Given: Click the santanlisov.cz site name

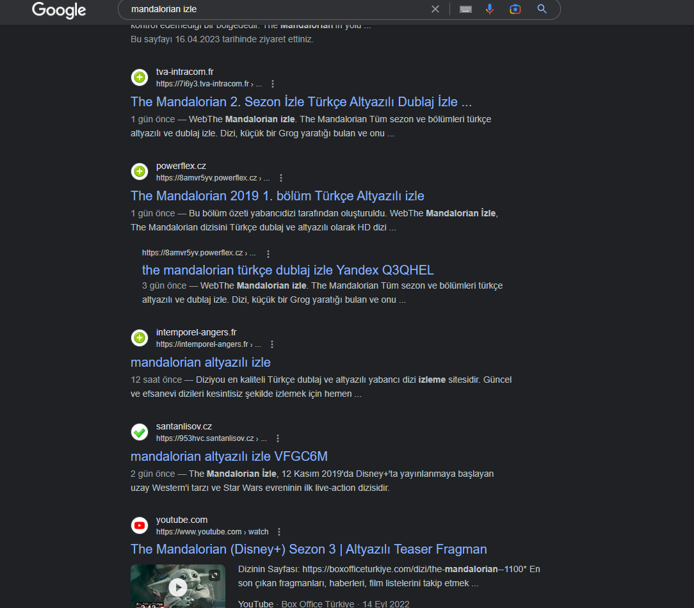Looking at the screenshot, I should [x=184, y=427].
